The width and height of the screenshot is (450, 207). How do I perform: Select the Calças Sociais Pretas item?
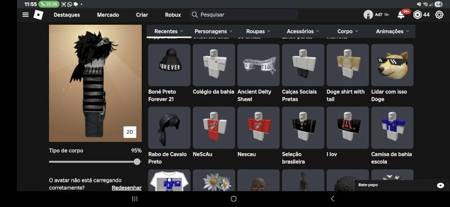(x=303, y=65)
